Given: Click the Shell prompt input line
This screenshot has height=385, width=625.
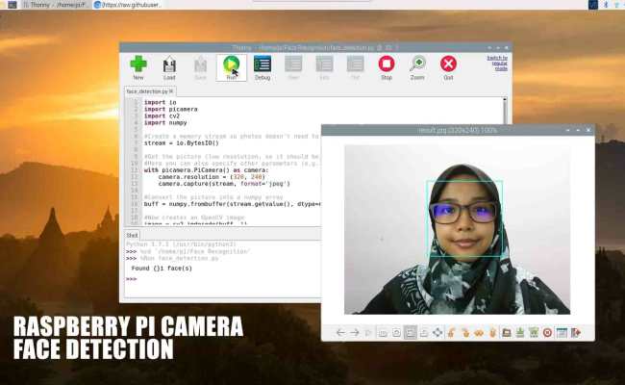Looking at the screenshot, I should coord(223,279).
